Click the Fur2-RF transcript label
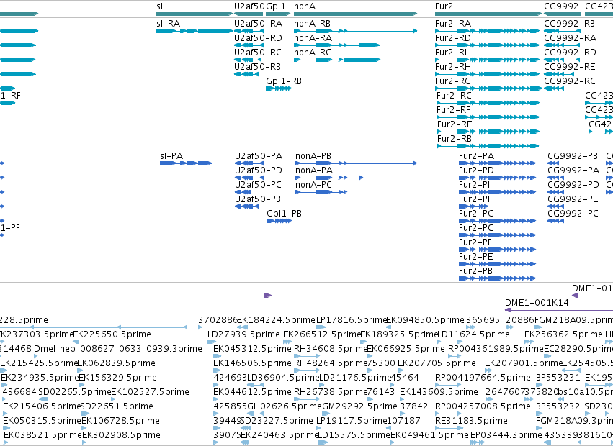This screenshot has width=613, height=446. (453, 110)
